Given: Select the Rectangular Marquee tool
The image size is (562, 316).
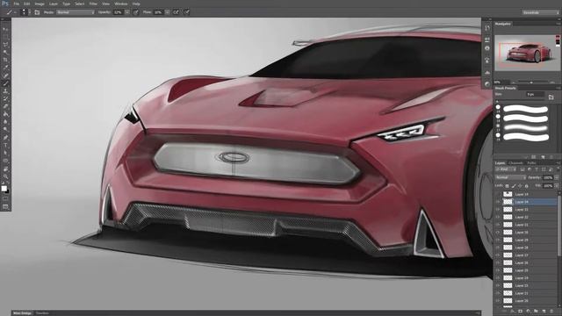Looking at the screenshot, I should tap(5, 37).
